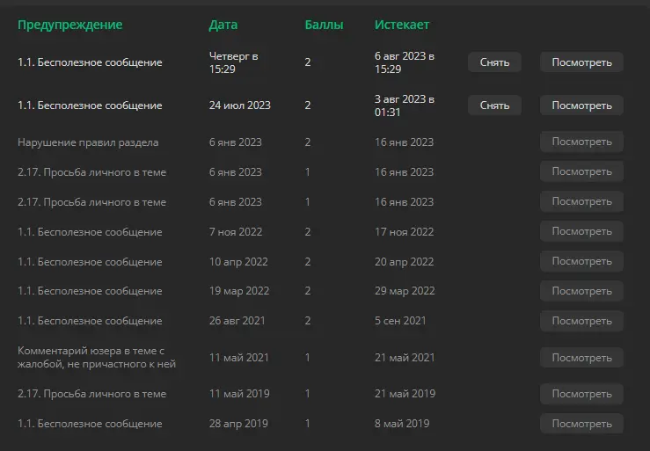This screenshot has width=650, height=451.
Task: Click the 6 авг 2023 в 15:29 expiry
Action: point(405,62)
